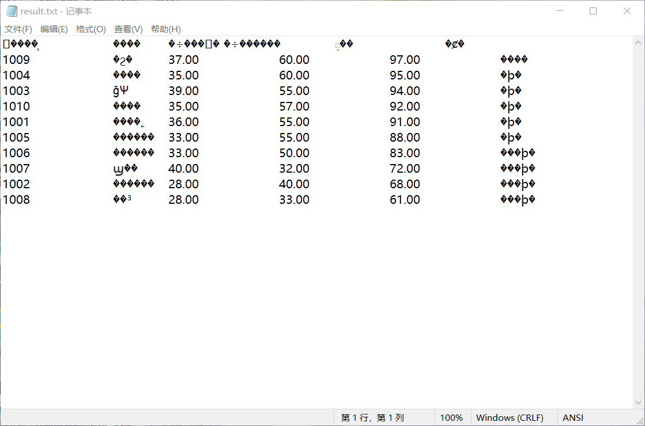Click the ID value 1007
Screen dimensions: 645x426
pyautogui.click(x=17, y=169)
